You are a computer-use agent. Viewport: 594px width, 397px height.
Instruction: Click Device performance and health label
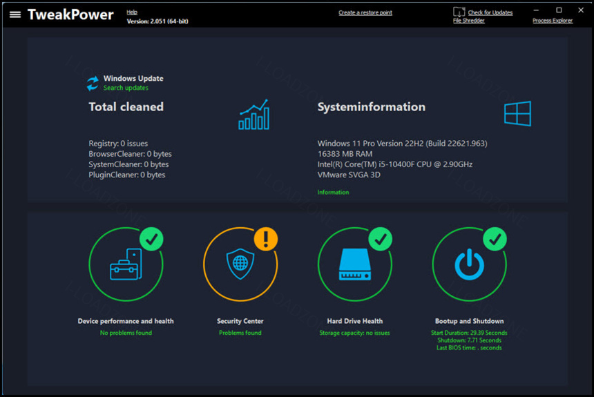[126, 321]
